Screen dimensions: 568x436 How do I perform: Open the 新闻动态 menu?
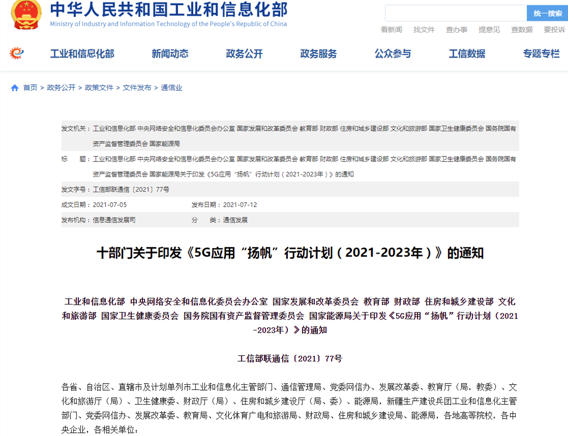pyautogui.click(x=170, y=54)
